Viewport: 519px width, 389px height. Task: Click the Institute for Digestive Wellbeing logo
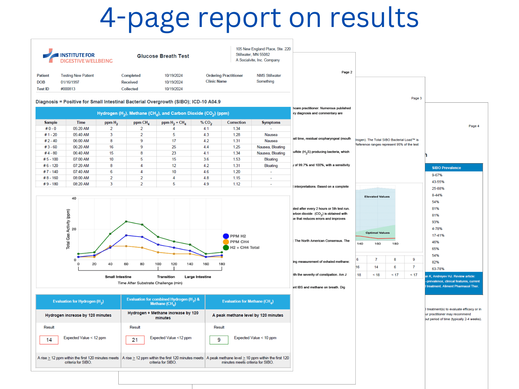click(x=78, y=56)
